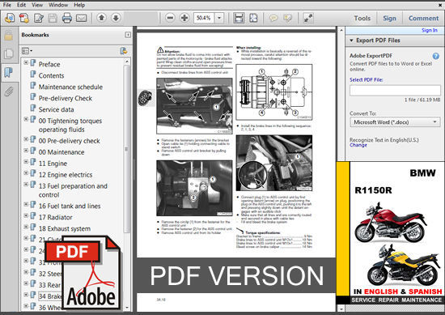Image resolution: width=445 pixels, height=315 pixels.
Task: Open the zoom percentage dropdown arrow
Action: click(219, 18)
